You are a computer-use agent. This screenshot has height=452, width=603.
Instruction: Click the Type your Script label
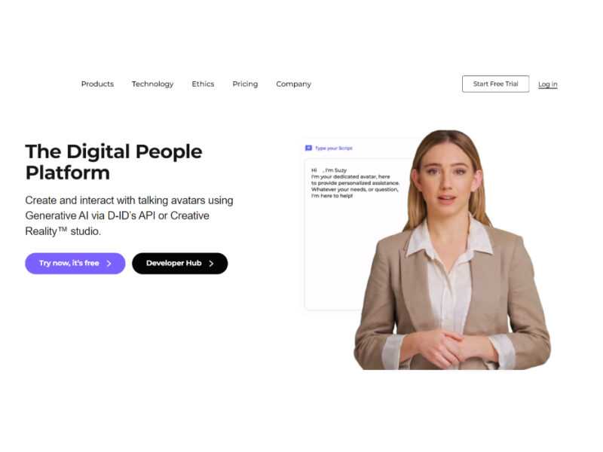pyautogui.click(x=333, y=148)
